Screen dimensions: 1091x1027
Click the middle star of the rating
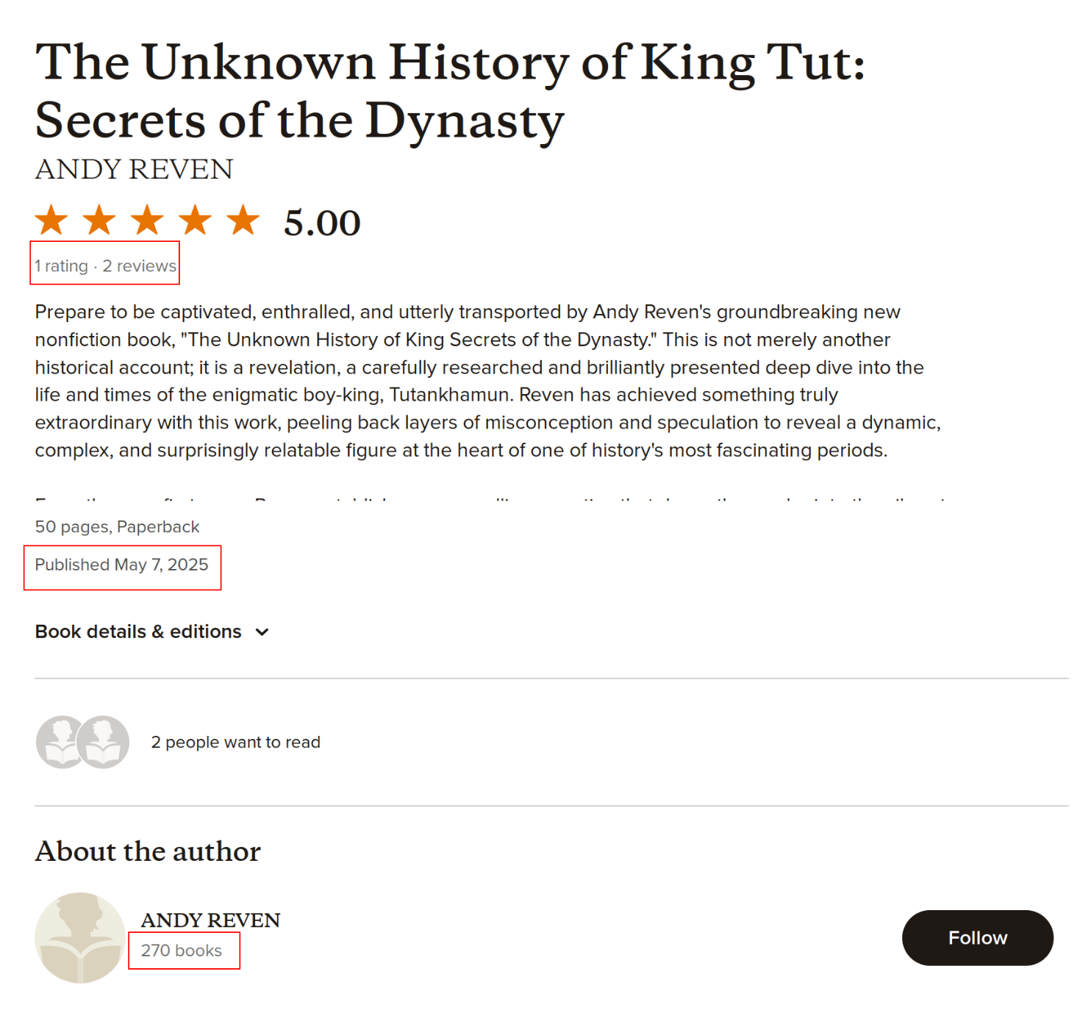[147, 221]
